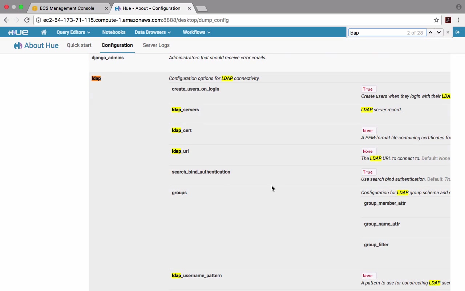Select the Configuration tab
This screenshot has height=291, width=465.
click(117, 45)
